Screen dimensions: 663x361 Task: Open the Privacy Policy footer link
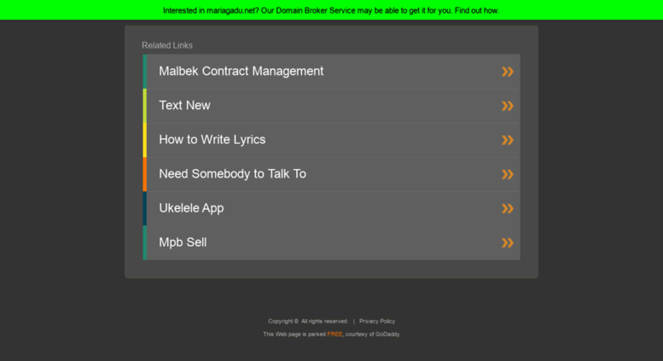tap(377, 321)
